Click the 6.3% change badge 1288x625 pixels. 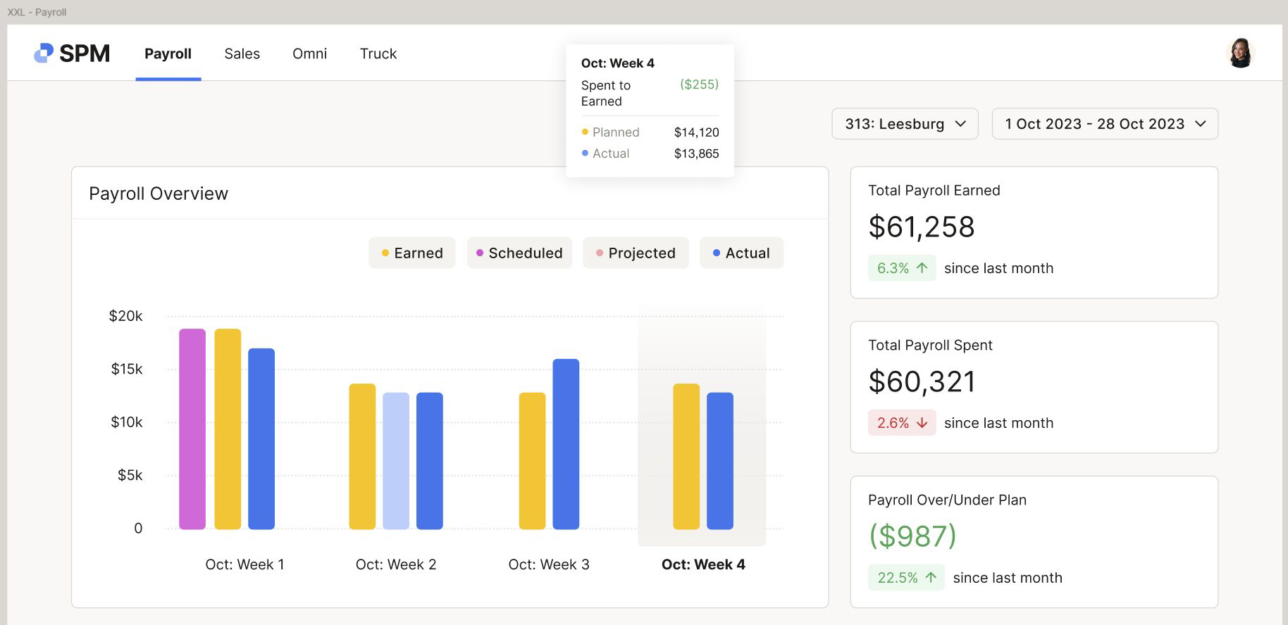(902, 268)
